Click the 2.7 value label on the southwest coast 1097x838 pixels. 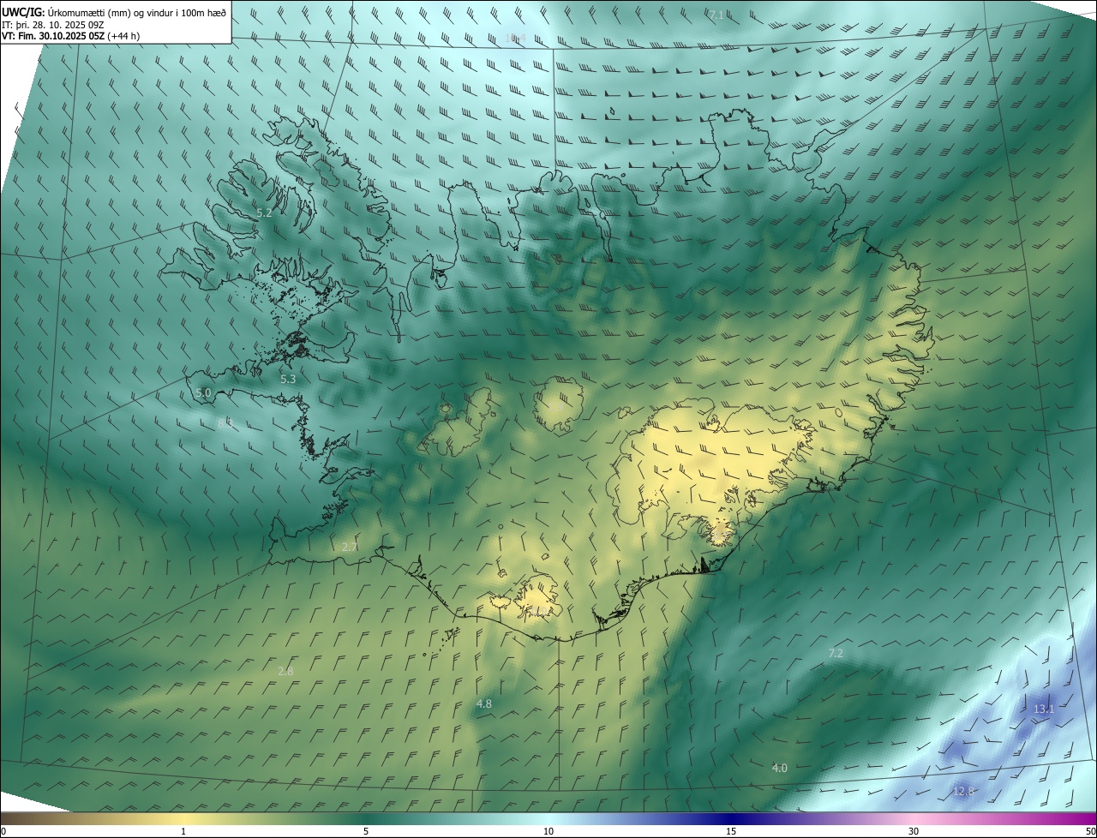(x=350, y=546)
